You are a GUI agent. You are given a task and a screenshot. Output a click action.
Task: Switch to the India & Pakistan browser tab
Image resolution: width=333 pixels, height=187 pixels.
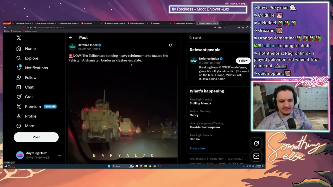point(184,23)
